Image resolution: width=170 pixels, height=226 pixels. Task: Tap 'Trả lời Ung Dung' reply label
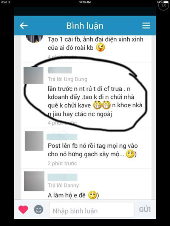pos(68,79)
